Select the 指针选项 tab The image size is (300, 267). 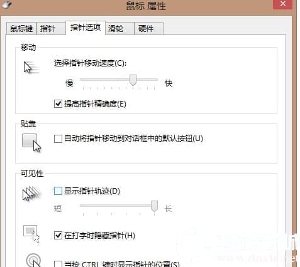[86, 28]
